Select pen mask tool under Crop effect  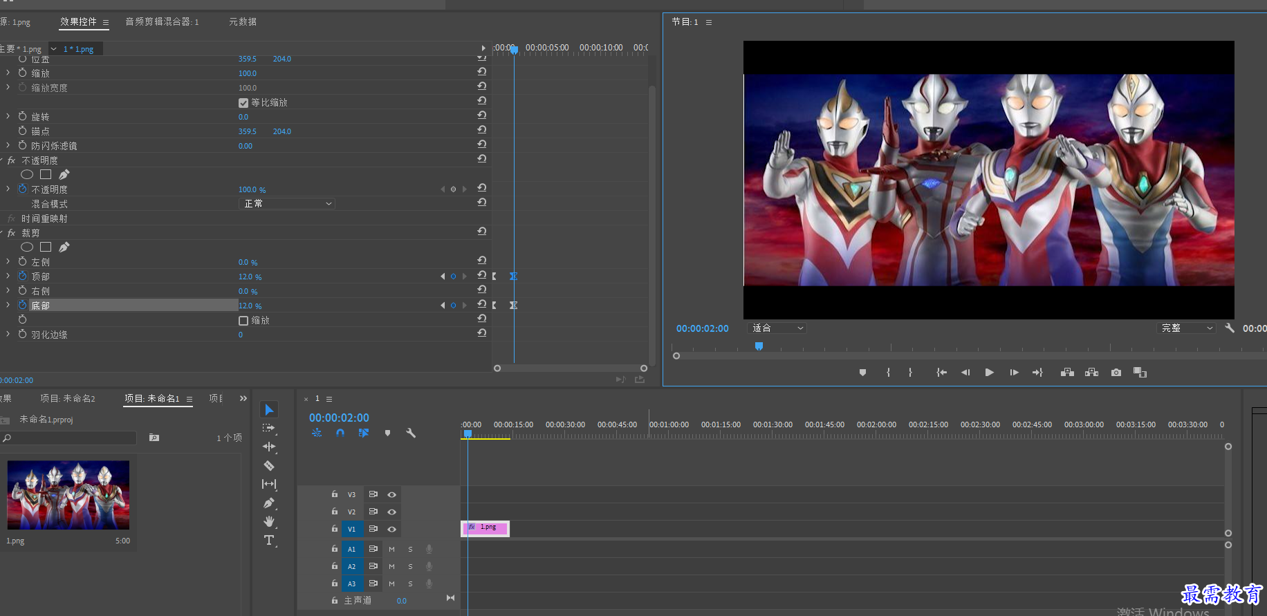64,247
